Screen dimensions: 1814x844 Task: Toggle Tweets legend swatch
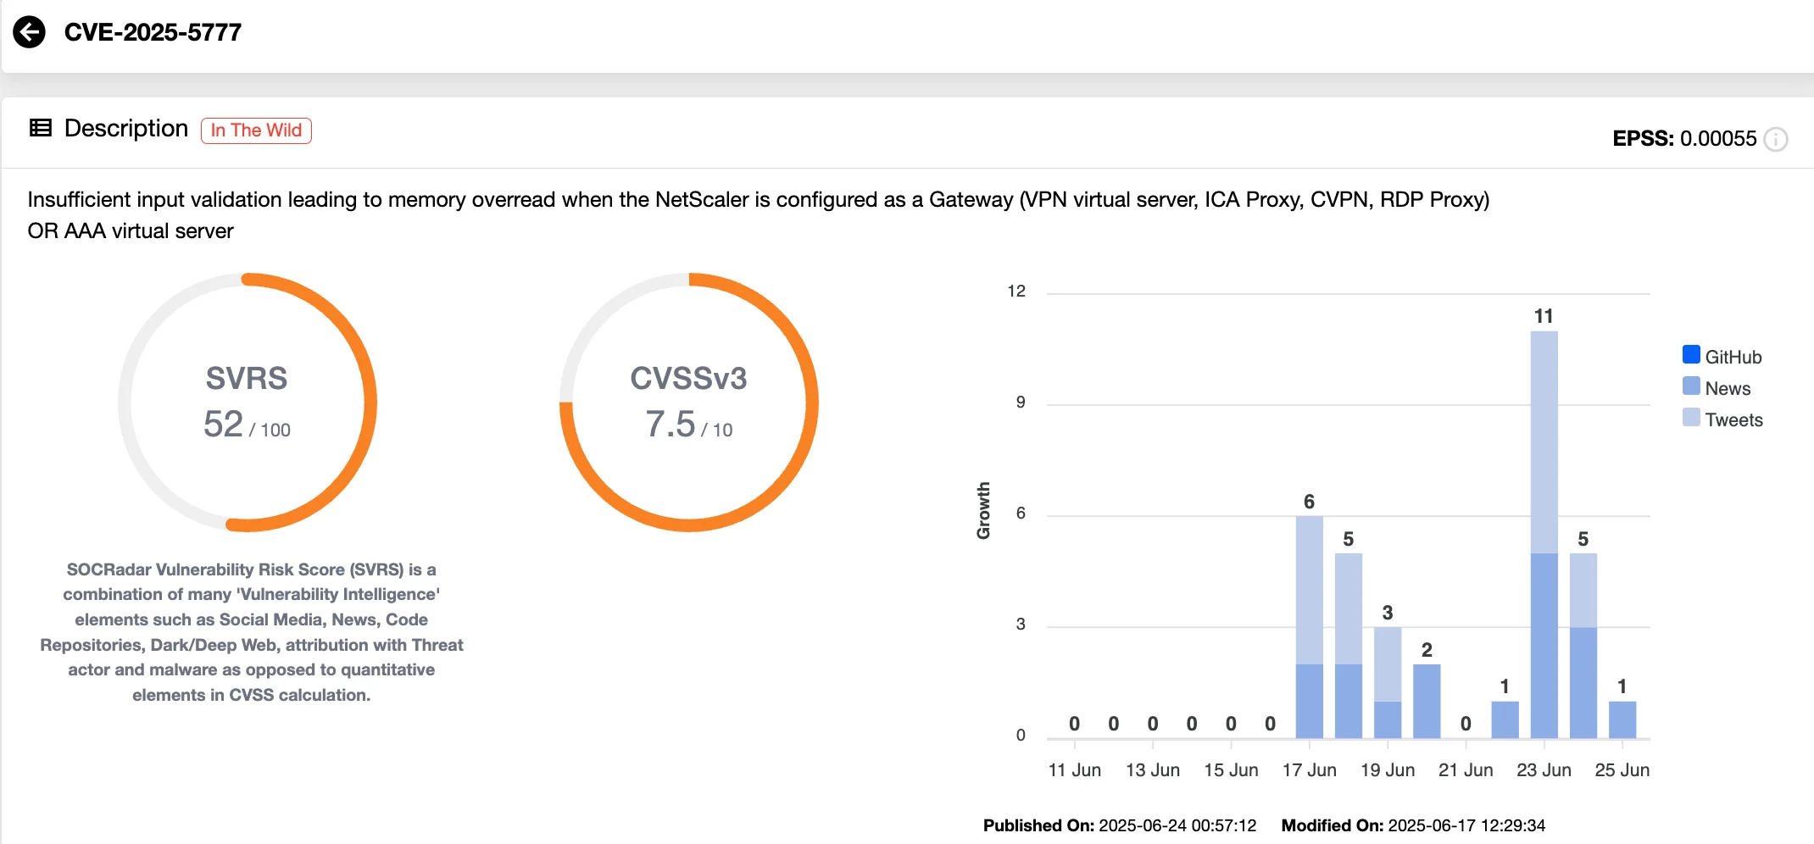(1691, 417)
